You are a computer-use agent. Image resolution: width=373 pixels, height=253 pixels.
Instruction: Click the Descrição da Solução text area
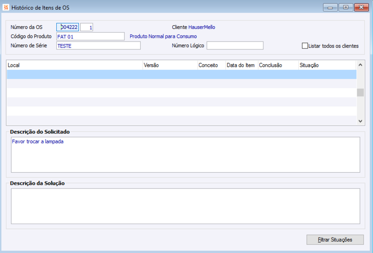pyautogui.click(x=186, y=206)
